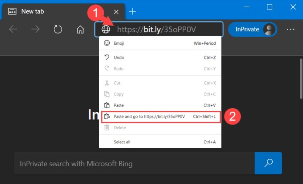Open the Settings and more ellipsis menu

click(x=290, y=30)
